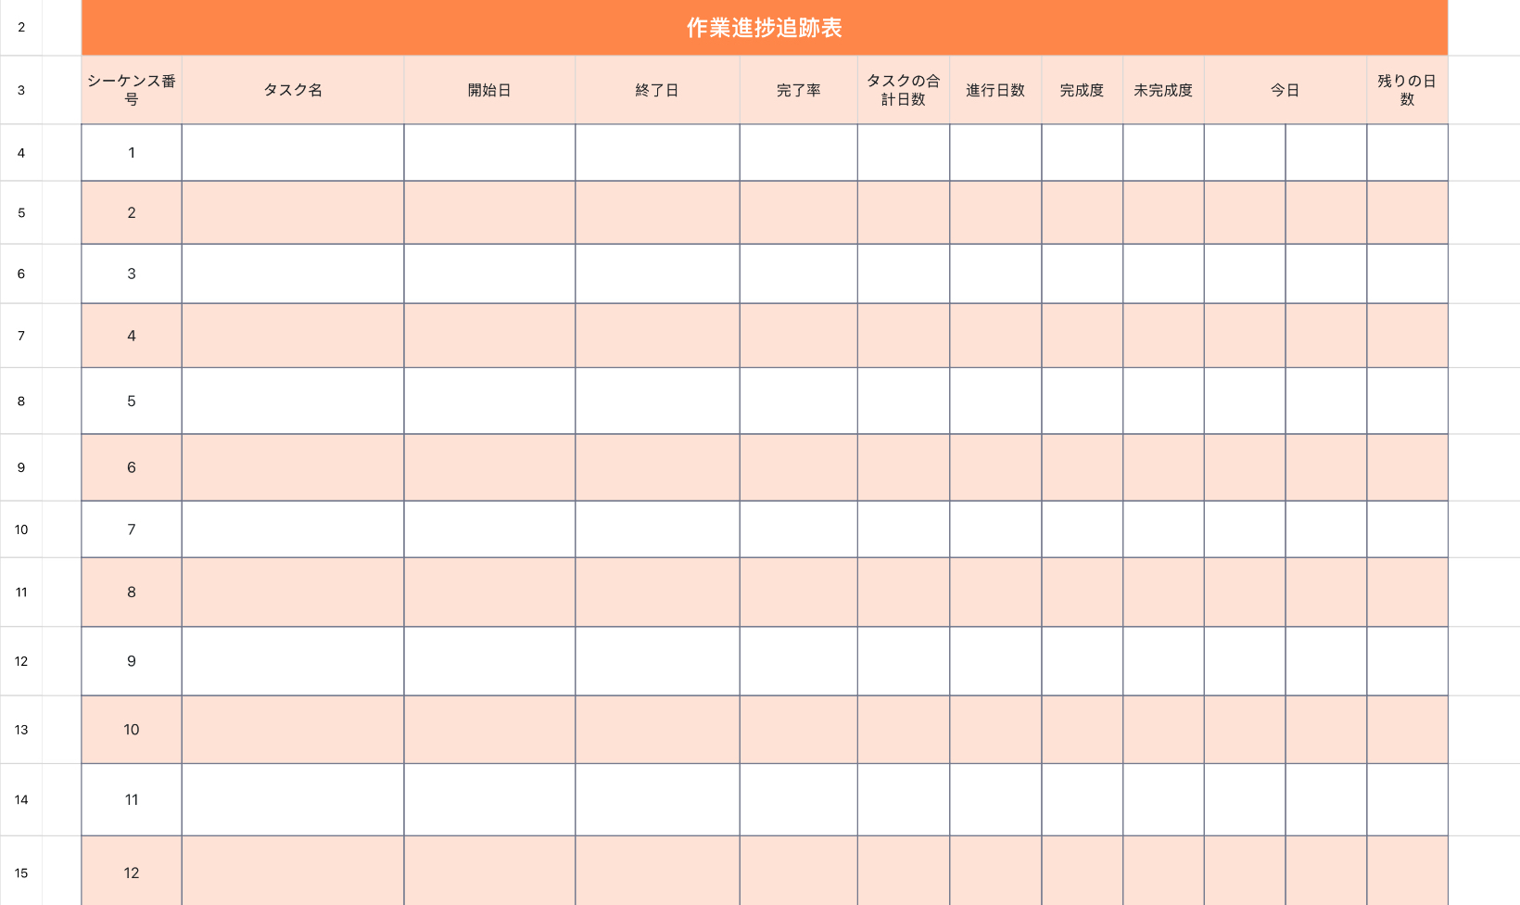Select sequence number cell 8
Screen dimensions: 1520x905
click(x=132, y=592)
